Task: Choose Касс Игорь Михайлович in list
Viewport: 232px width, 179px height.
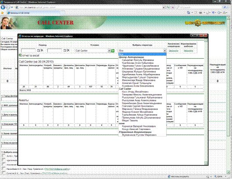Action: (135, 92)
